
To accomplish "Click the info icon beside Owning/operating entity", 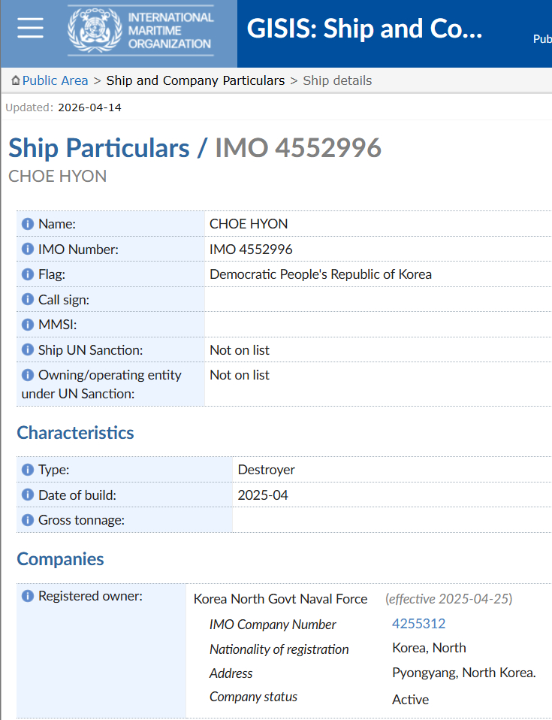I will coord(28,375).
